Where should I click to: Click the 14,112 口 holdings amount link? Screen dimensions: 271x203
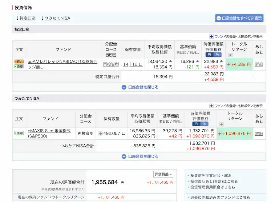[x=134, y=64]
